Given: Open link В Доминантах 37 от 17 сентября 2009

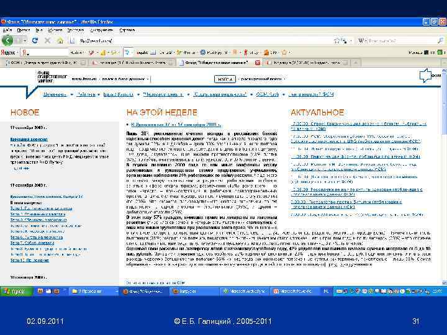Looking at the screenshot, I should click(x=176, y=125).
